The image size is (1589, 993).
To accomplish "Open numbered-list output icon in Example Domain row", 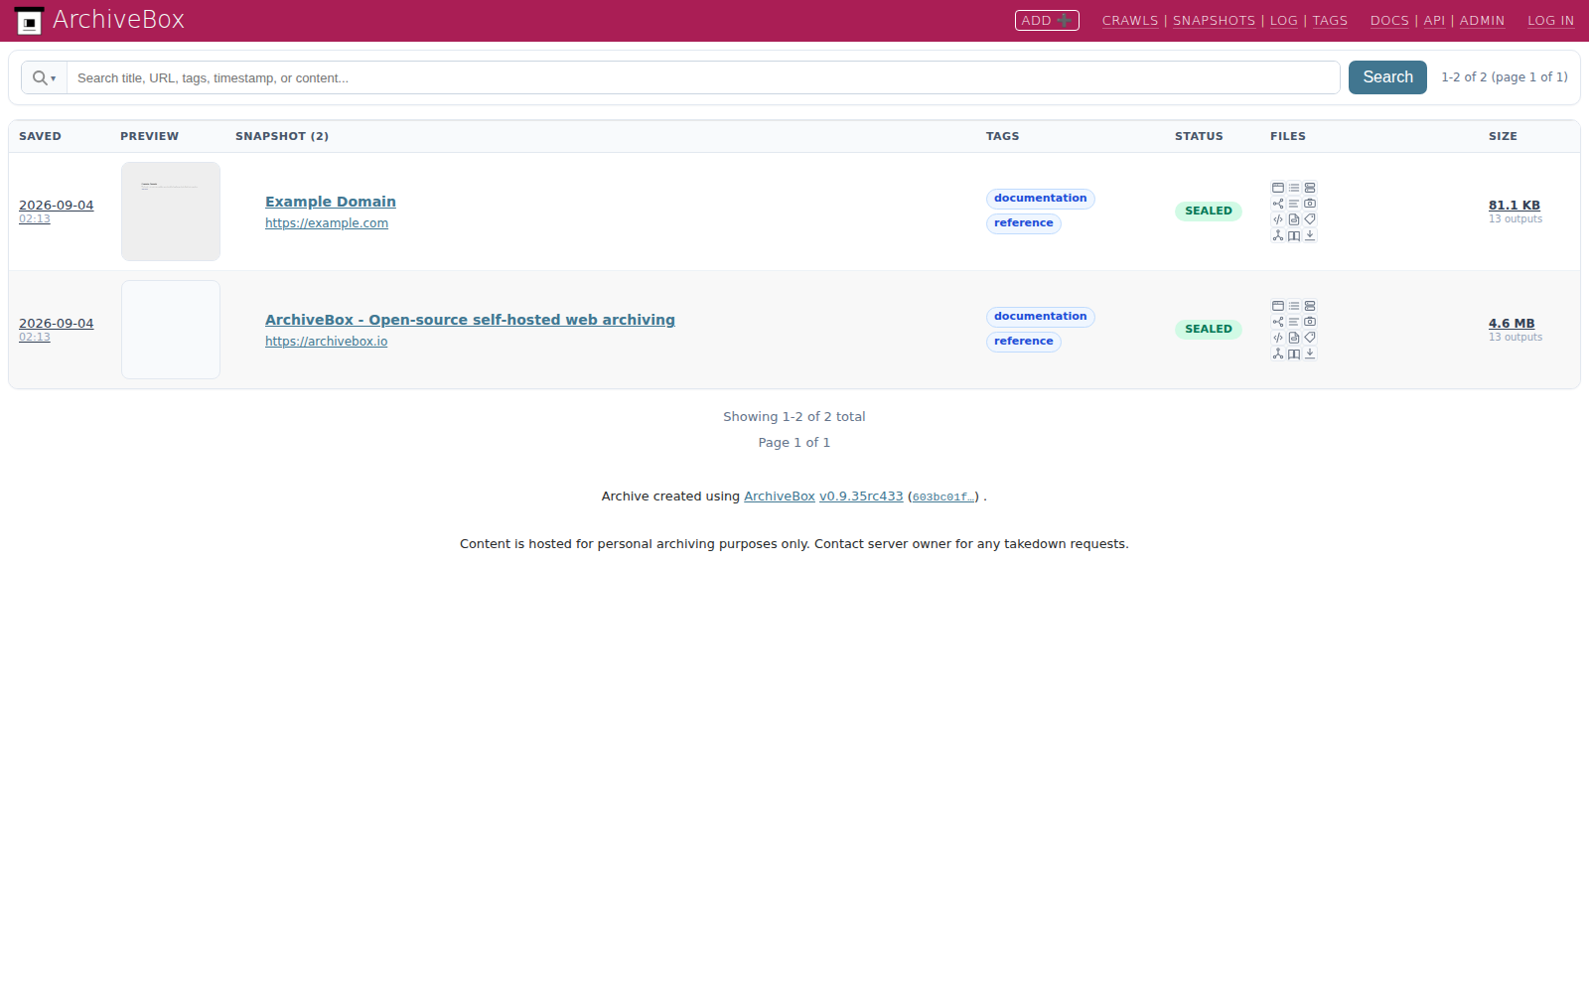I will pyautogui.click(x=1294, y=188).
